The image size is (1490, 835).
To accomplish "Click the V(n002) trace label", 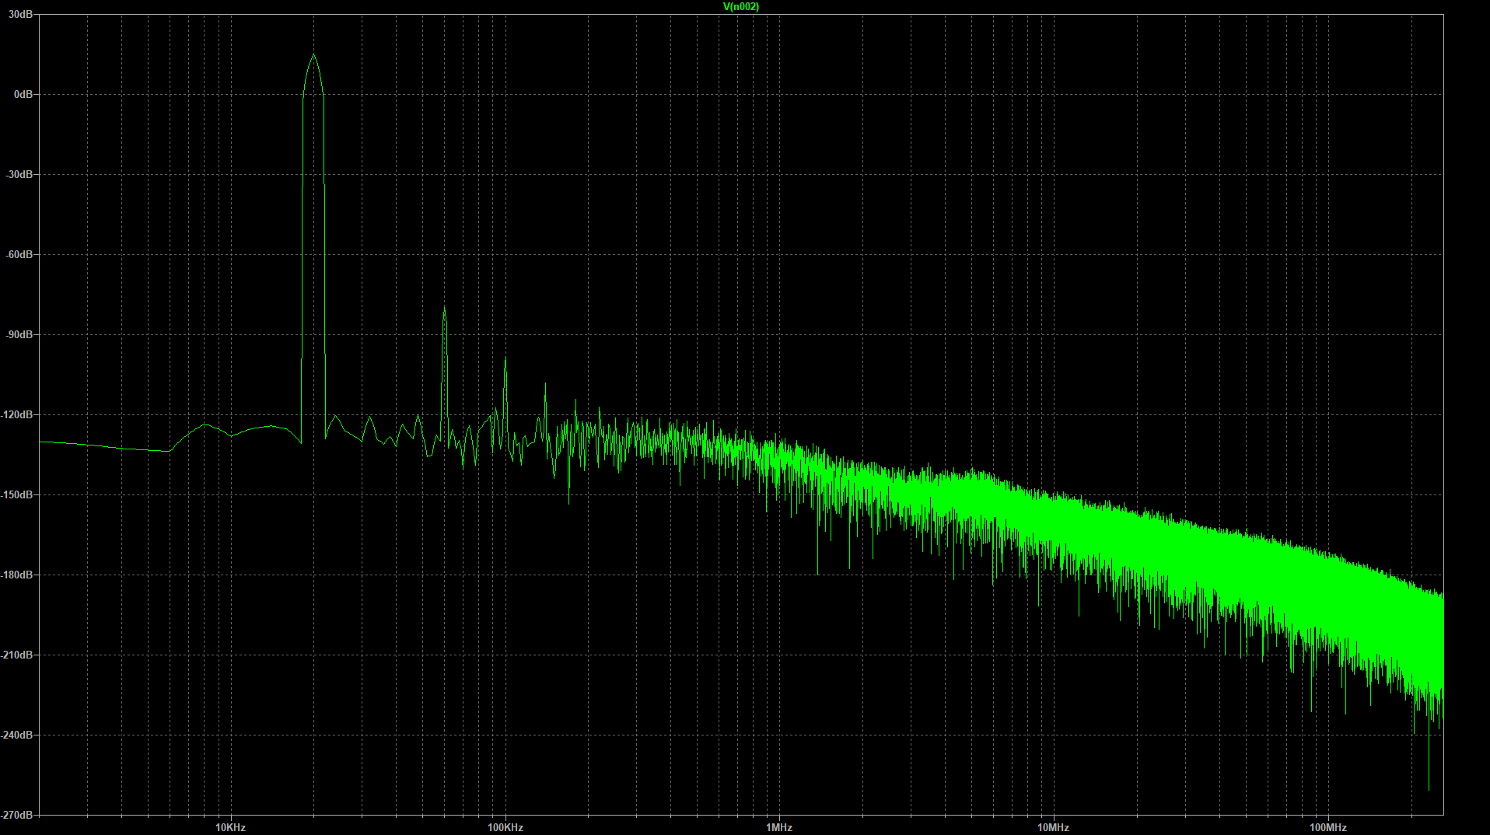I will [x=740, y=7].
